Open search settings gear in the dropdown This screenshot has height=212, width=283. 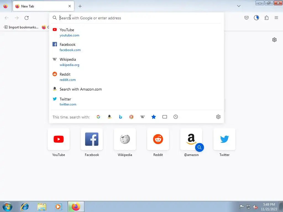tap(218, 117)
